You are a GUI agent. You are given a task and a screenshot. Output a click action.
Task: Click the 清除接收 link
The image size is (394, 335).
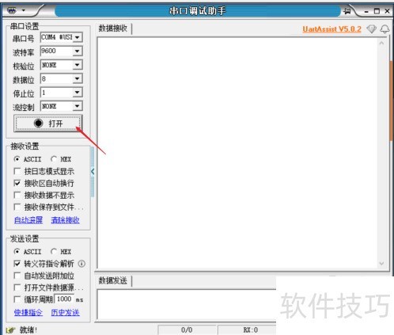tap(65, 220)
